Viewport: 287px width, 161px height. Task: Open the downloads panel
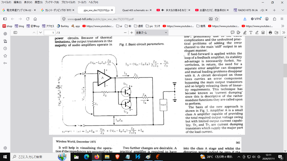(x=245, y=19)
